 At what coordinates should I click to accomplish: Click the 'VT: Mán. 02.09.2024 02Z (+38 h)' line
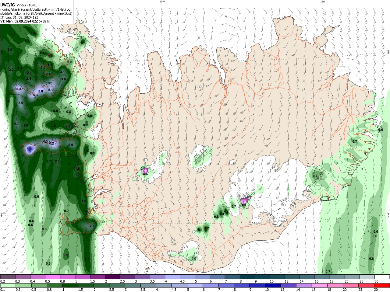25,21
